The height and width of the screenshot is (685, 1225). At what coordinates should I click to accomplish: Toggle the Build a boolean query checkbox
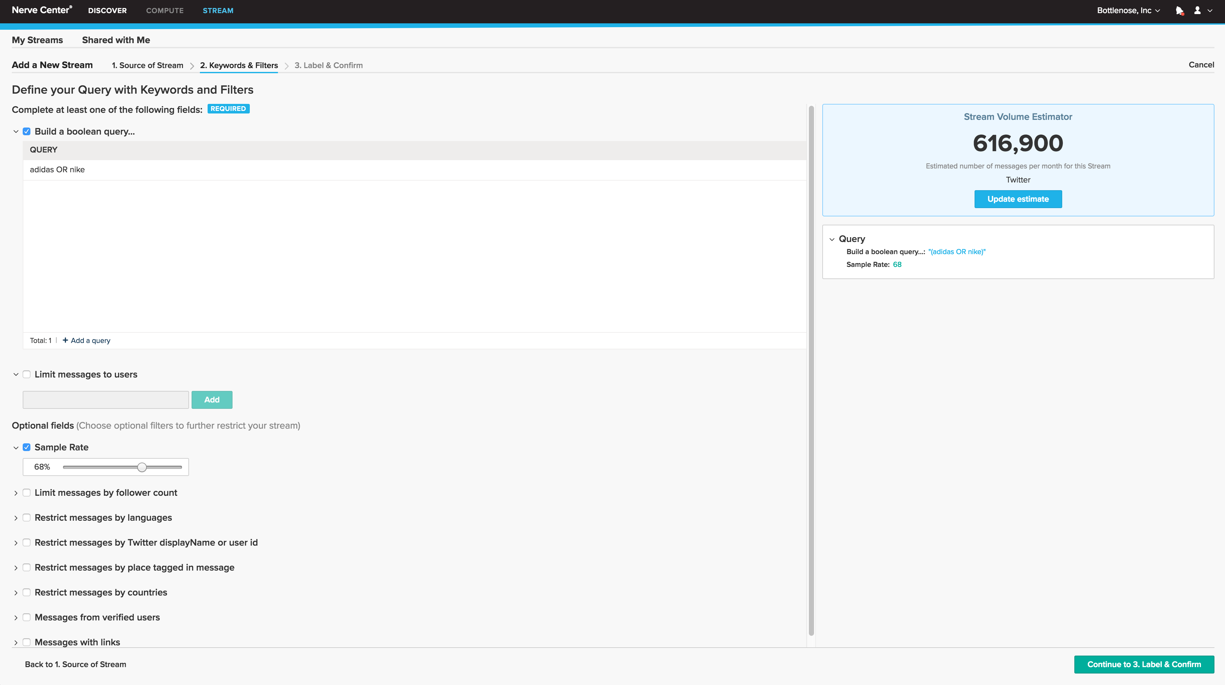pyautogui.click(x=27, y=131)
